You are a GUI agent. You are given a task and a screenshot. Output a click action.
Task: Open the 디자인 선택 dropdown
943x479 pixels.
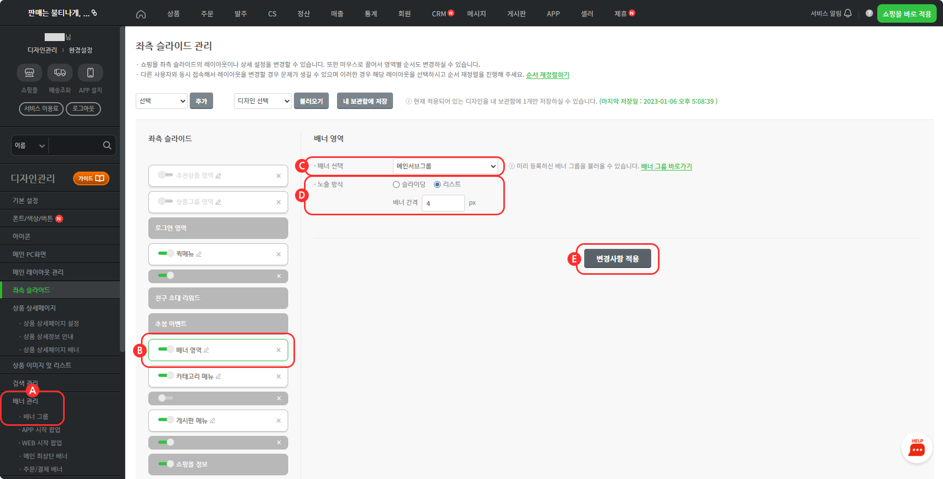point(262,101)
